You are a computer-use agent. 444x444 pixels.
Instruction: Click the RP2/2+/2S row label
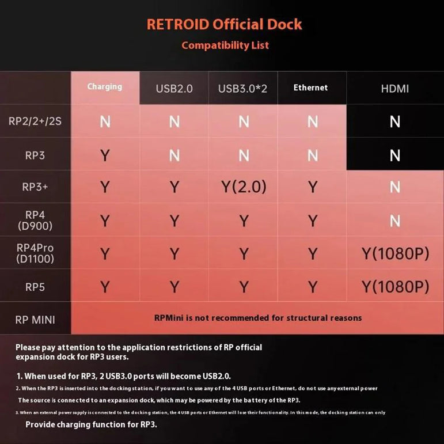(35, 122)
